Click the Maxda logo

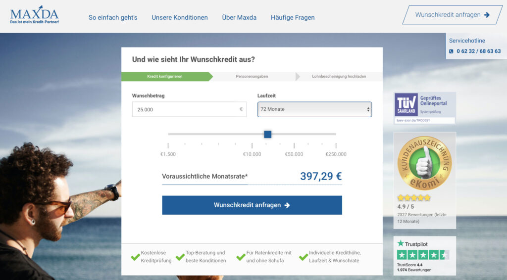pos(34,15)
